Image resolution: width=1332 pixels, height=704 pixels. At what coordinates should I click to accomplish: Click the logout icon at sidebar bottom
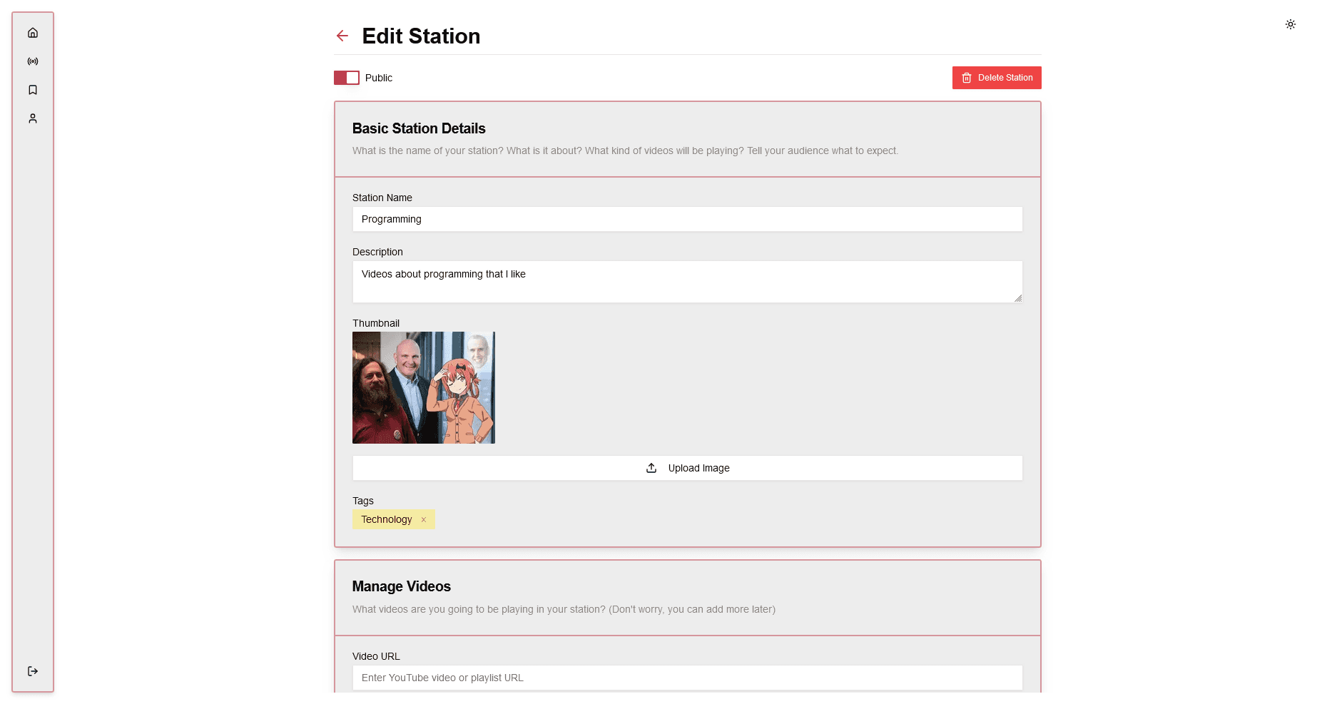(33, 671)
